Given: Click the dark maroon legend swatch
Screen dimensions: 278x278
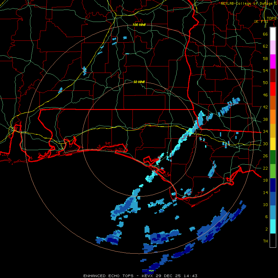Looking at the screenshot, I should click(273, 75).
